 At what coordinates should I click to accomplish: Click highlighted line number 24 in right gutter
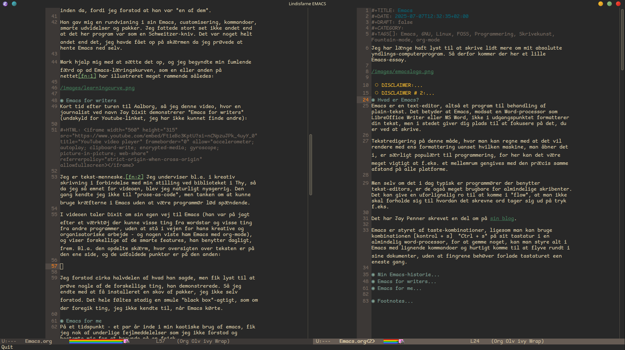pyautogui.click(x=366, y=100)
